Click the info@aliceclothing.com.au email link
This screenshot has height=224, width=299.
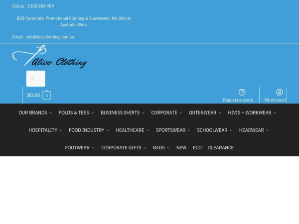(x=50, y=37)
